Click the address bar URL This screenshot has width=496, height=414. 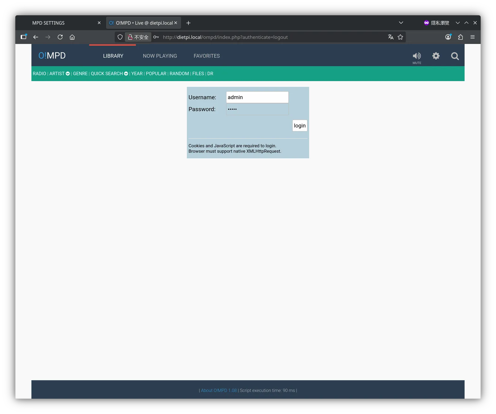[225, 37]
